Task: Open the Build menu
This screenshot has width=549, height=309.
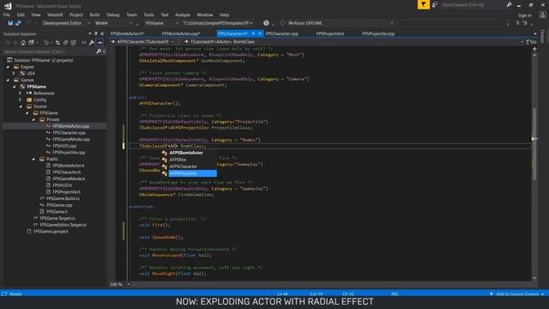Action: [x=94, y=15]
